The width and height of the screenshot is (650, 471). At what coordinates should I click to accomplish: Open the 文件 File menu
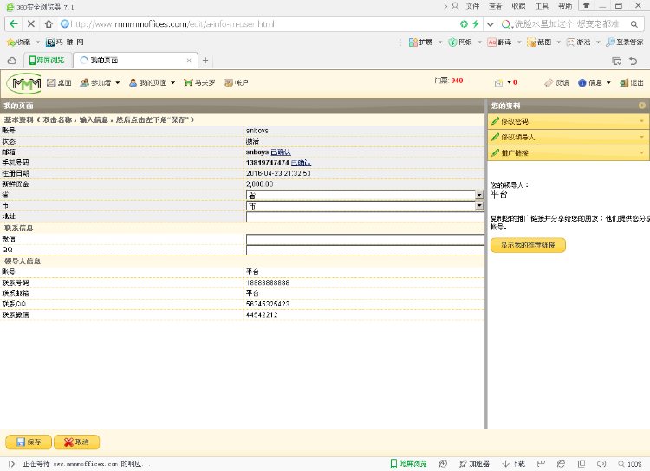[472, 6]
